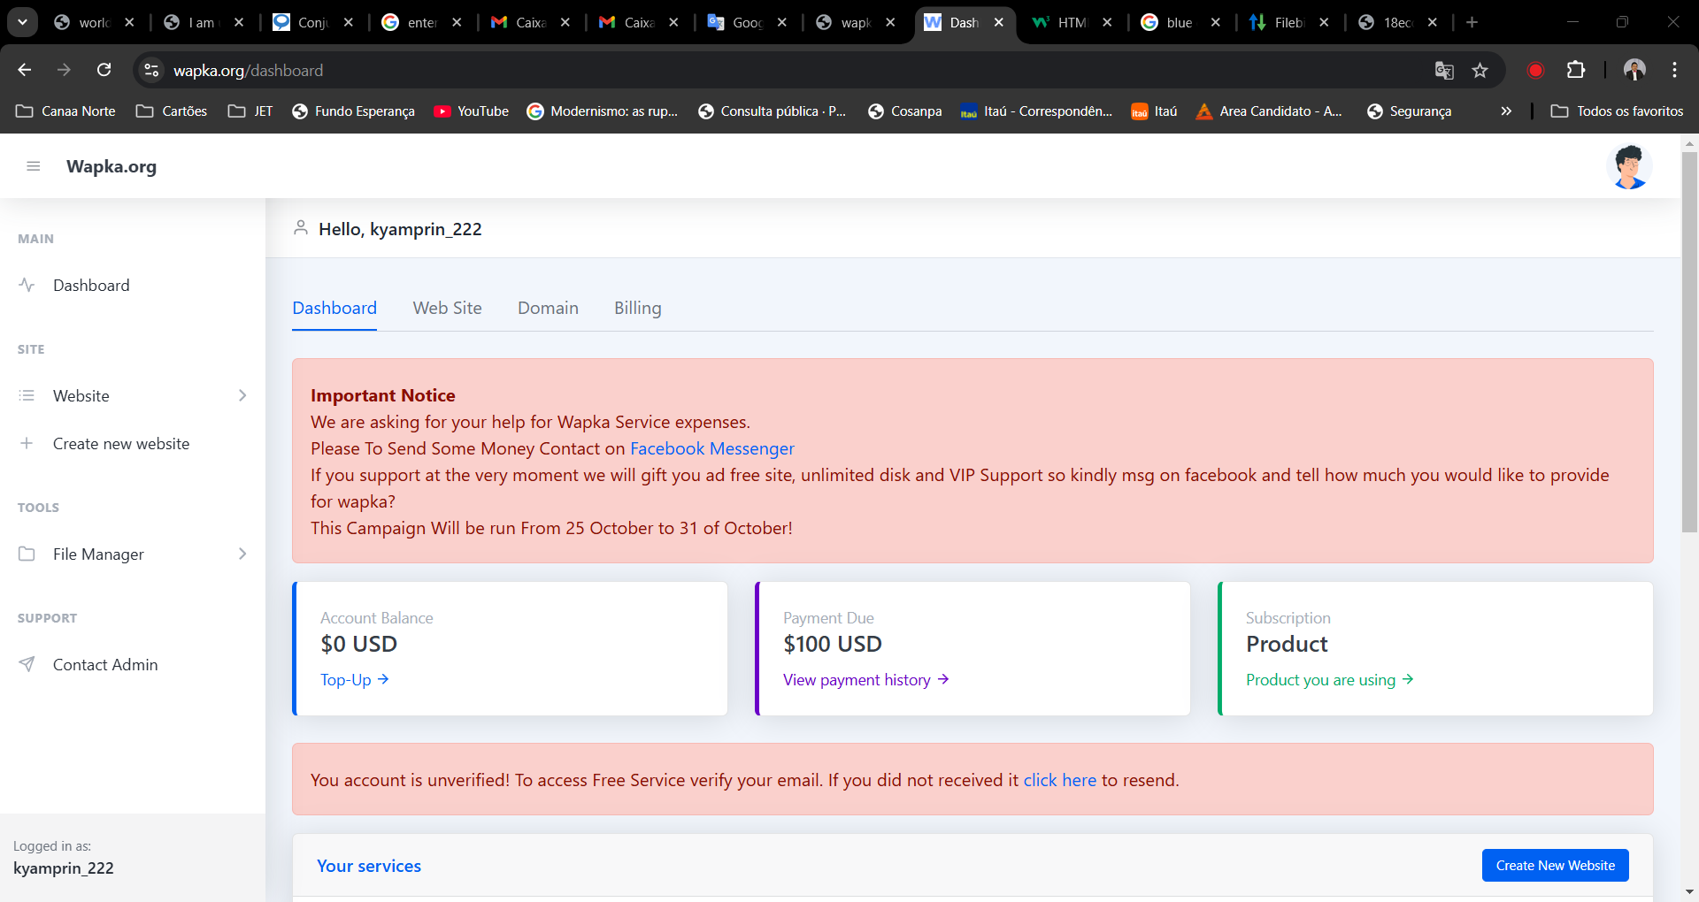Click the user avatar in the page header
Viewport: 1699px width, 902px height.
[x=1629, y=166]
